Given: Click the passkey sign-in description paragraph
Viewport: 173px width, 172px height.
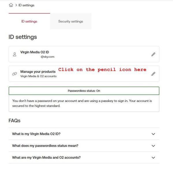Looking at the screenshot, I should click(82, 103).
